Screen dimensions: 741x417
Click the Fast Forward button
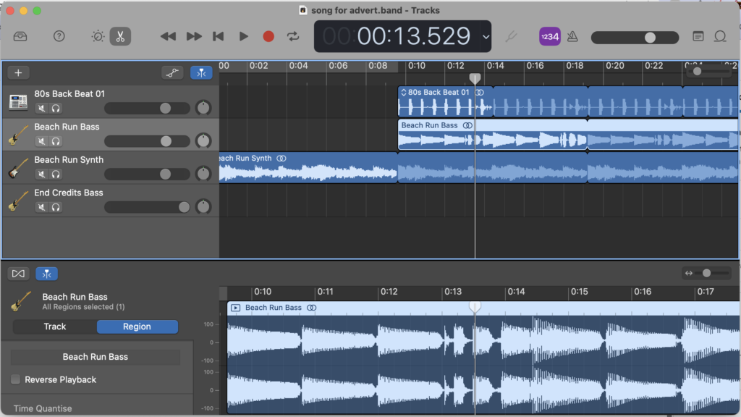click(x=194, y=36)
